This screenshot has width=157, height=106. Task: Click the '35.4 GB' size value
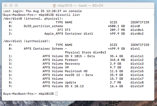(x=116, y=56)
